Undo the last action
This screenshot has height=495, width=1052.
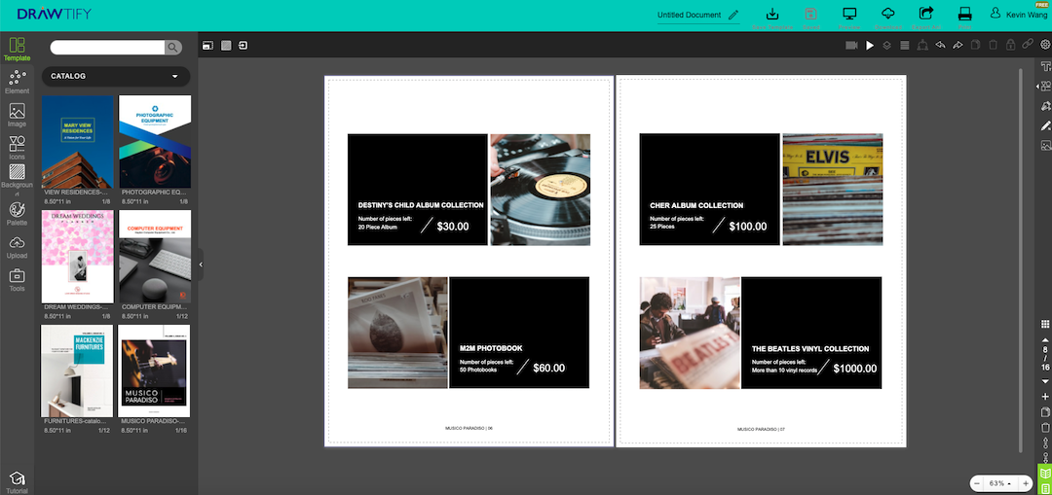(940, 46)
